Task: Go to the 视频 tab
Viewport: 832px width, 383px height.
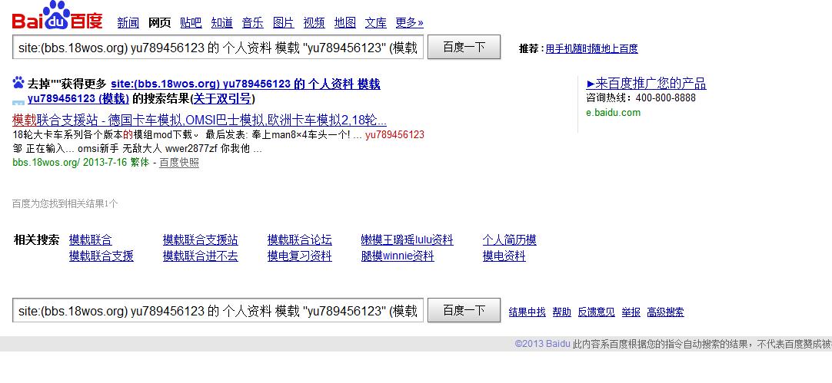Action: (314, 23)
